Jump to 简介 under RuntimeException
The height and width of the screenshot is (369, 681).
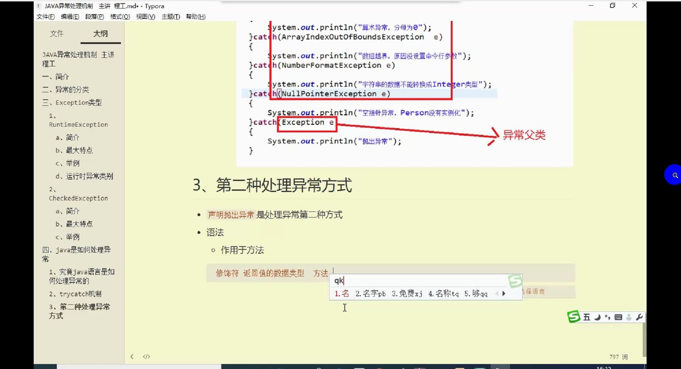tap(67, 137)
